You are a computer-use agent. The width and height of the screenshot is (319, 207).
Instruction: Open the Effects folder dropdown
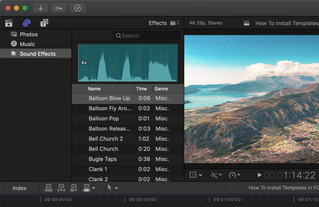point(175,23)
